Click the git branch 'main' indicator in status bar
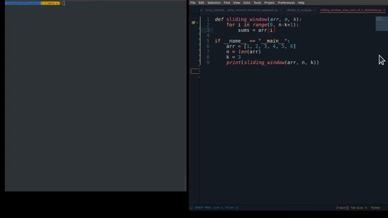The image size is (388, 218). pyautogui.click(x=342, y=208)
